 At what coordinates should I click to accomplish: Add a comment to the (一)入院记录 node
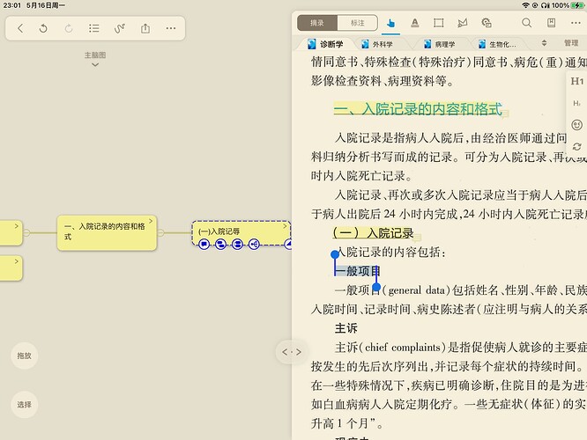point(204,245)
